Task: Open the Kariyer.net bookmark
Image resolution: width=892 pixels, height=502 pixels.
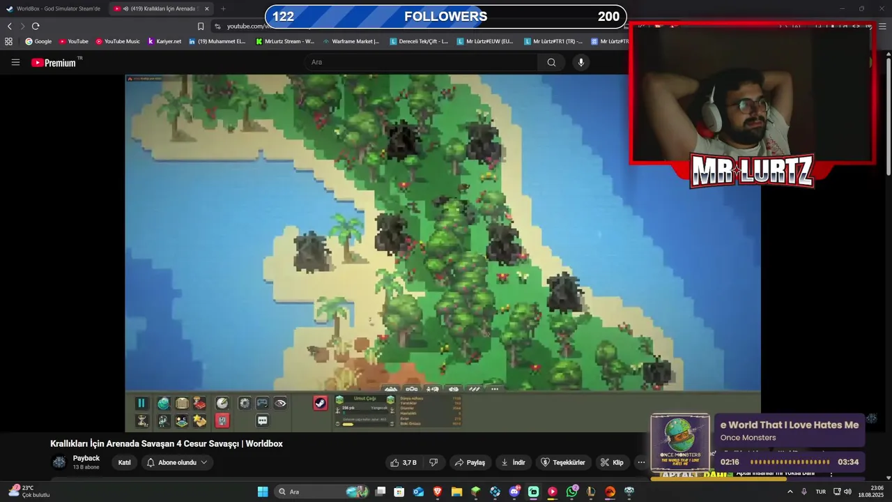Action: (x=164, y=41)
